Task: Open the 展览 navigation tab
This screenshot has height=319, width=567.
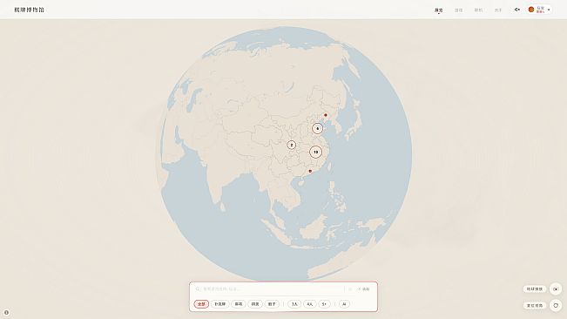Action: tap(439, 10)
